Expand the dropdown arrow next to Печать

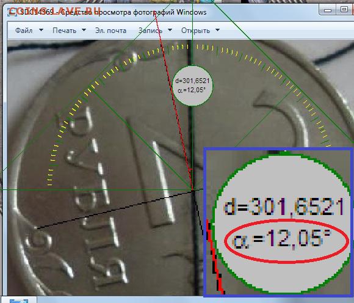[x=84, y=30]
